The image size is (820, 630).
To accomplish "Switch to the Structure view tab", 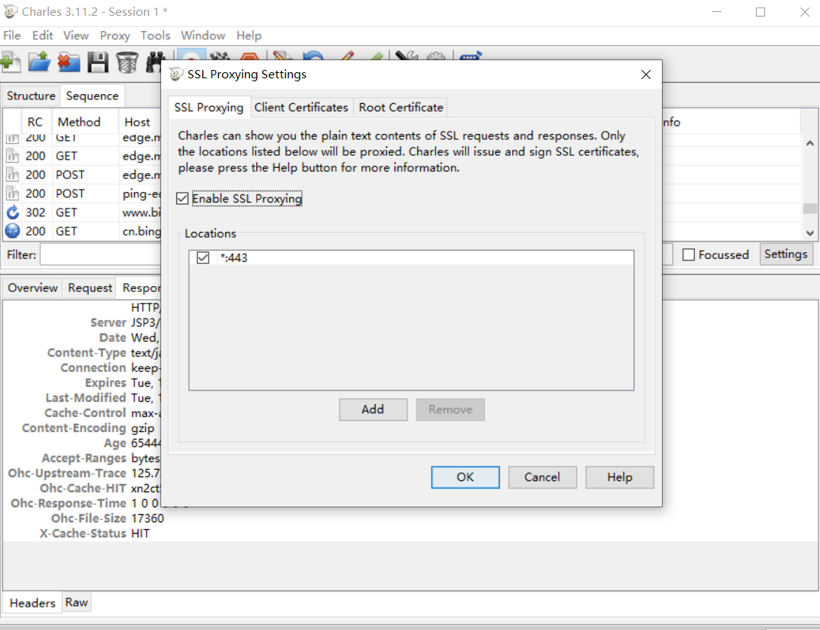I will [31, 96].
